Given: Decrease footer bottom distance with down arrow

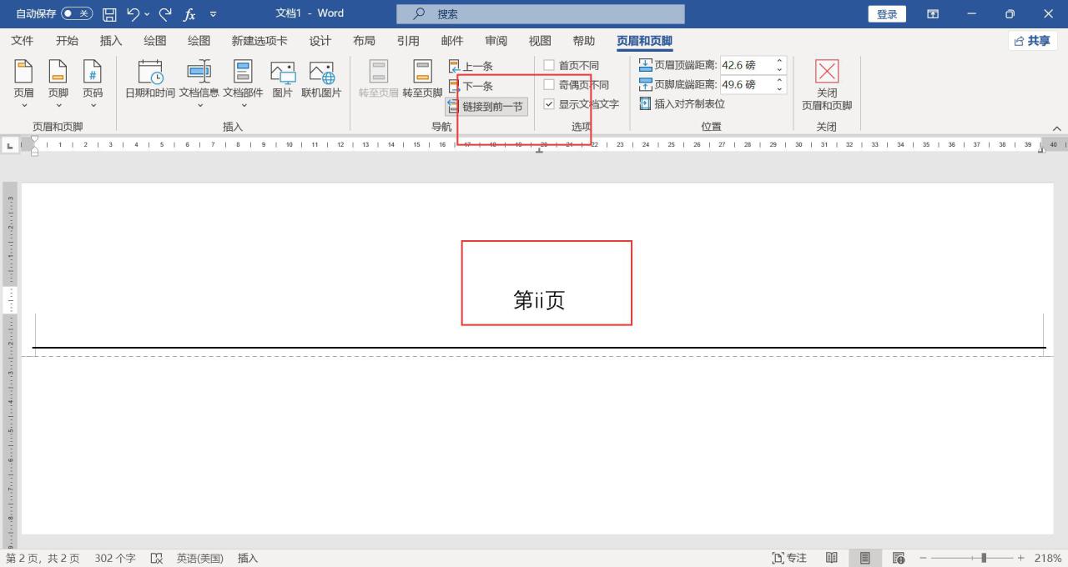Looking at the screenshot, I should click(x=780, y=89).
